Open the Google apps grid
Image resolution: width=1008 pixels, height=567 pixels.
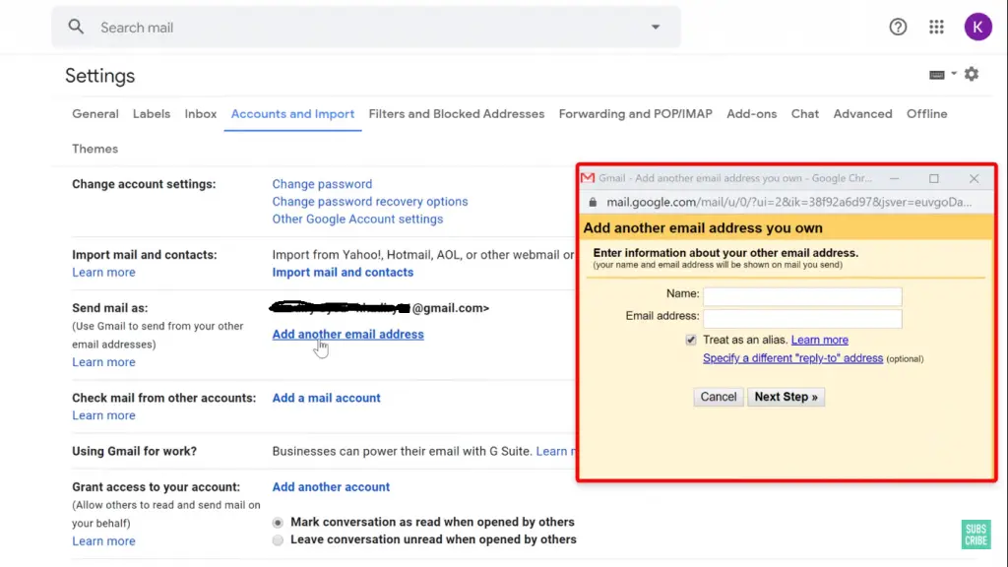click(936, 27)
